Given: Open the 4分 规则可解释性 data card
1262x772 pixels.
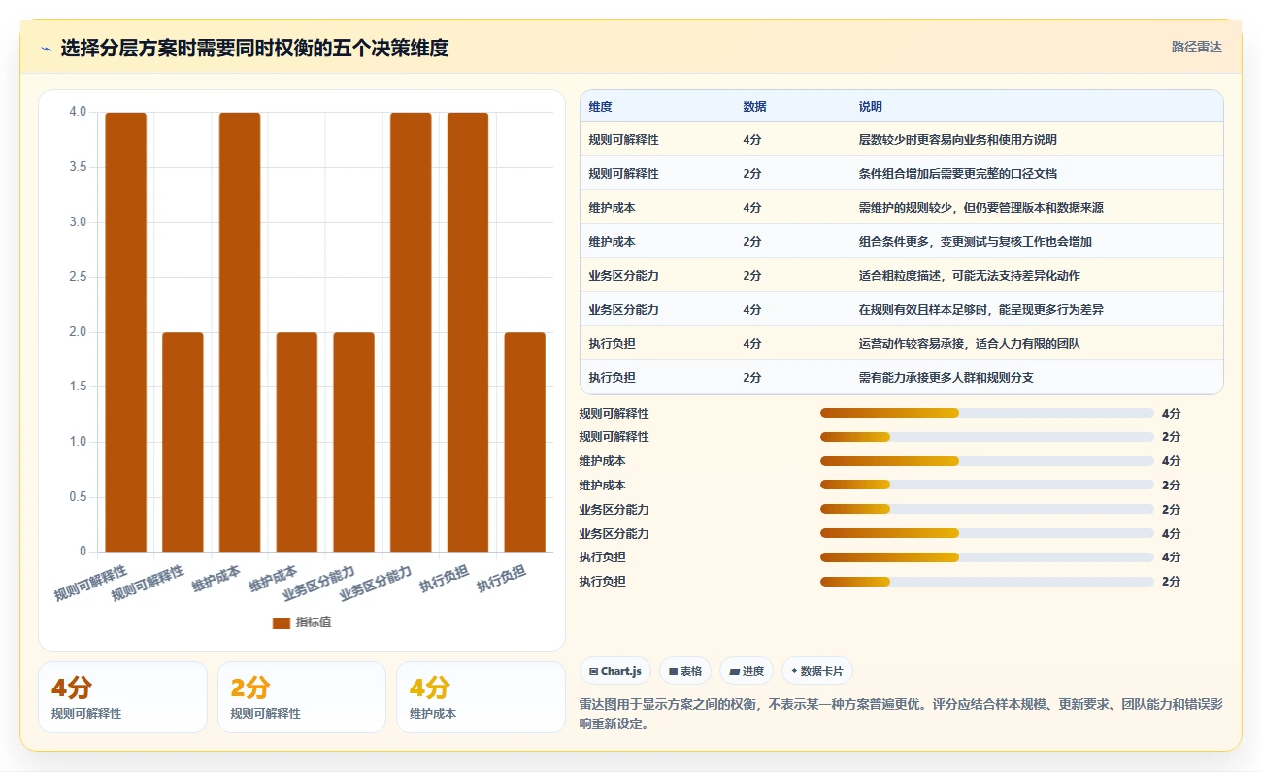Looking at the screenshot, I should pos(123,697).
